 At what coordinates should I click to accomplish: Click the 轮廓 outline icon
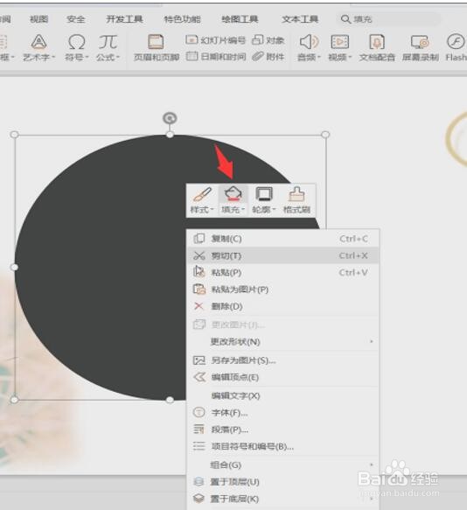(x=264, y=194)
